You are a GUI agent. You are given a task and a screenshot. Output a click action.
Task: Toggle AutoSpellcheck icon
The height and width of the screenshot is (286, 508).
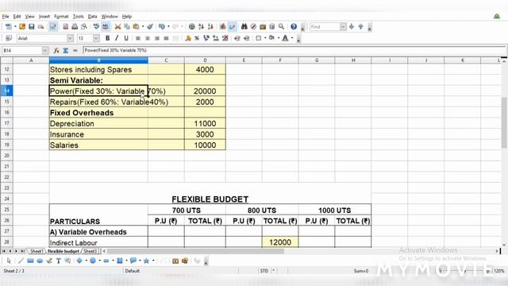(106, 27)
